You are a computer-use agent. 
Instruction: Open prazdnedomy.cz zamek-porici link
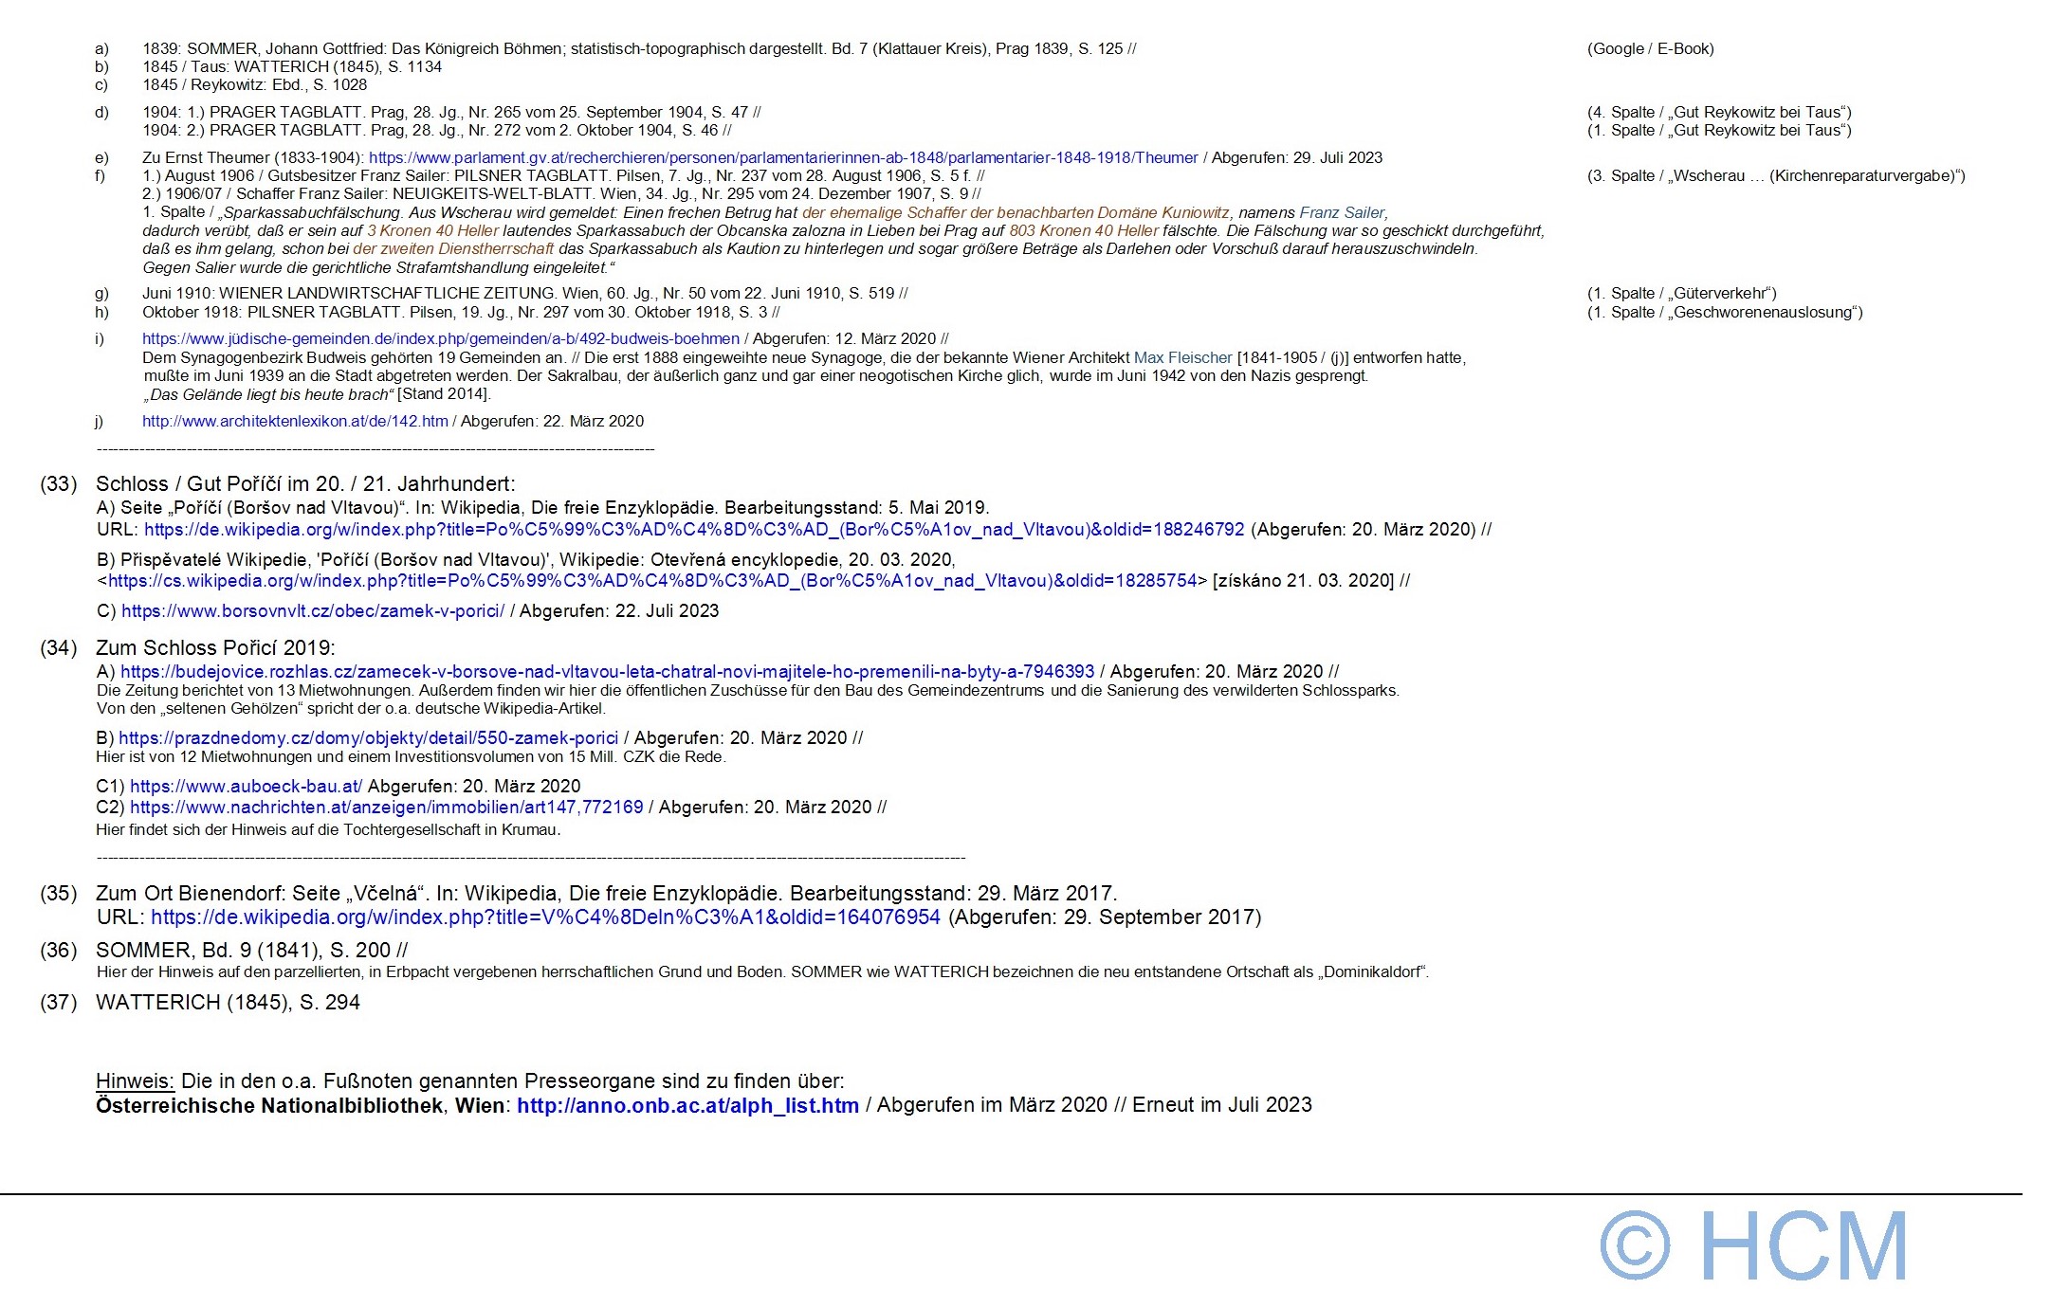[x=368, y=738]
